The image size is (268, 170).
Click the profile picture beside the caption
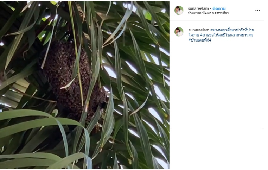click(179, 32)
